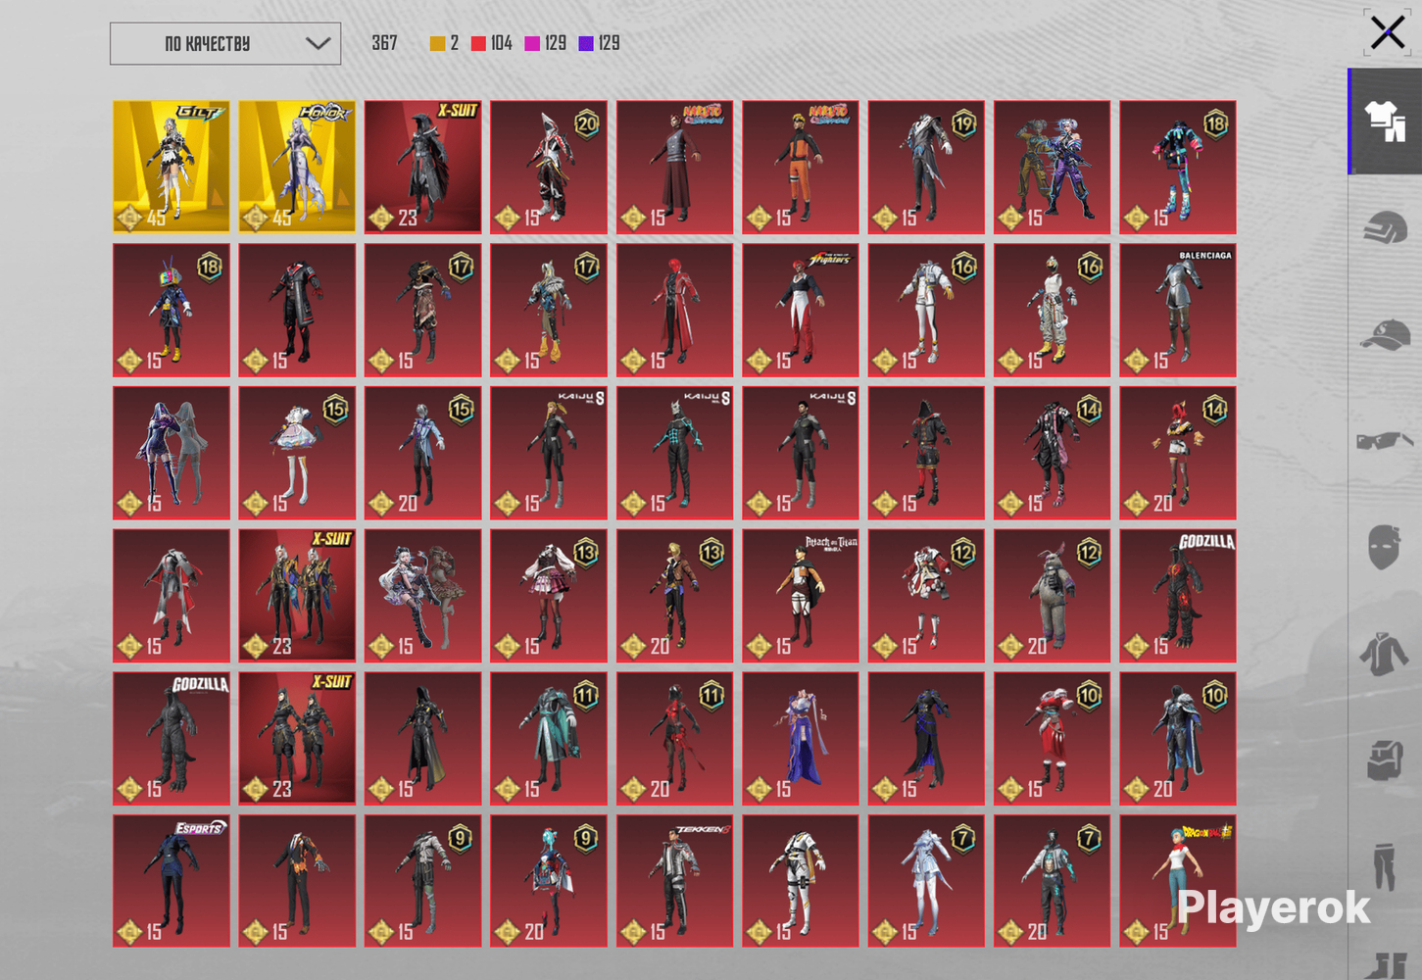
Task: Pick the X-SUIT card with a single figure
Action: point(423,167)
